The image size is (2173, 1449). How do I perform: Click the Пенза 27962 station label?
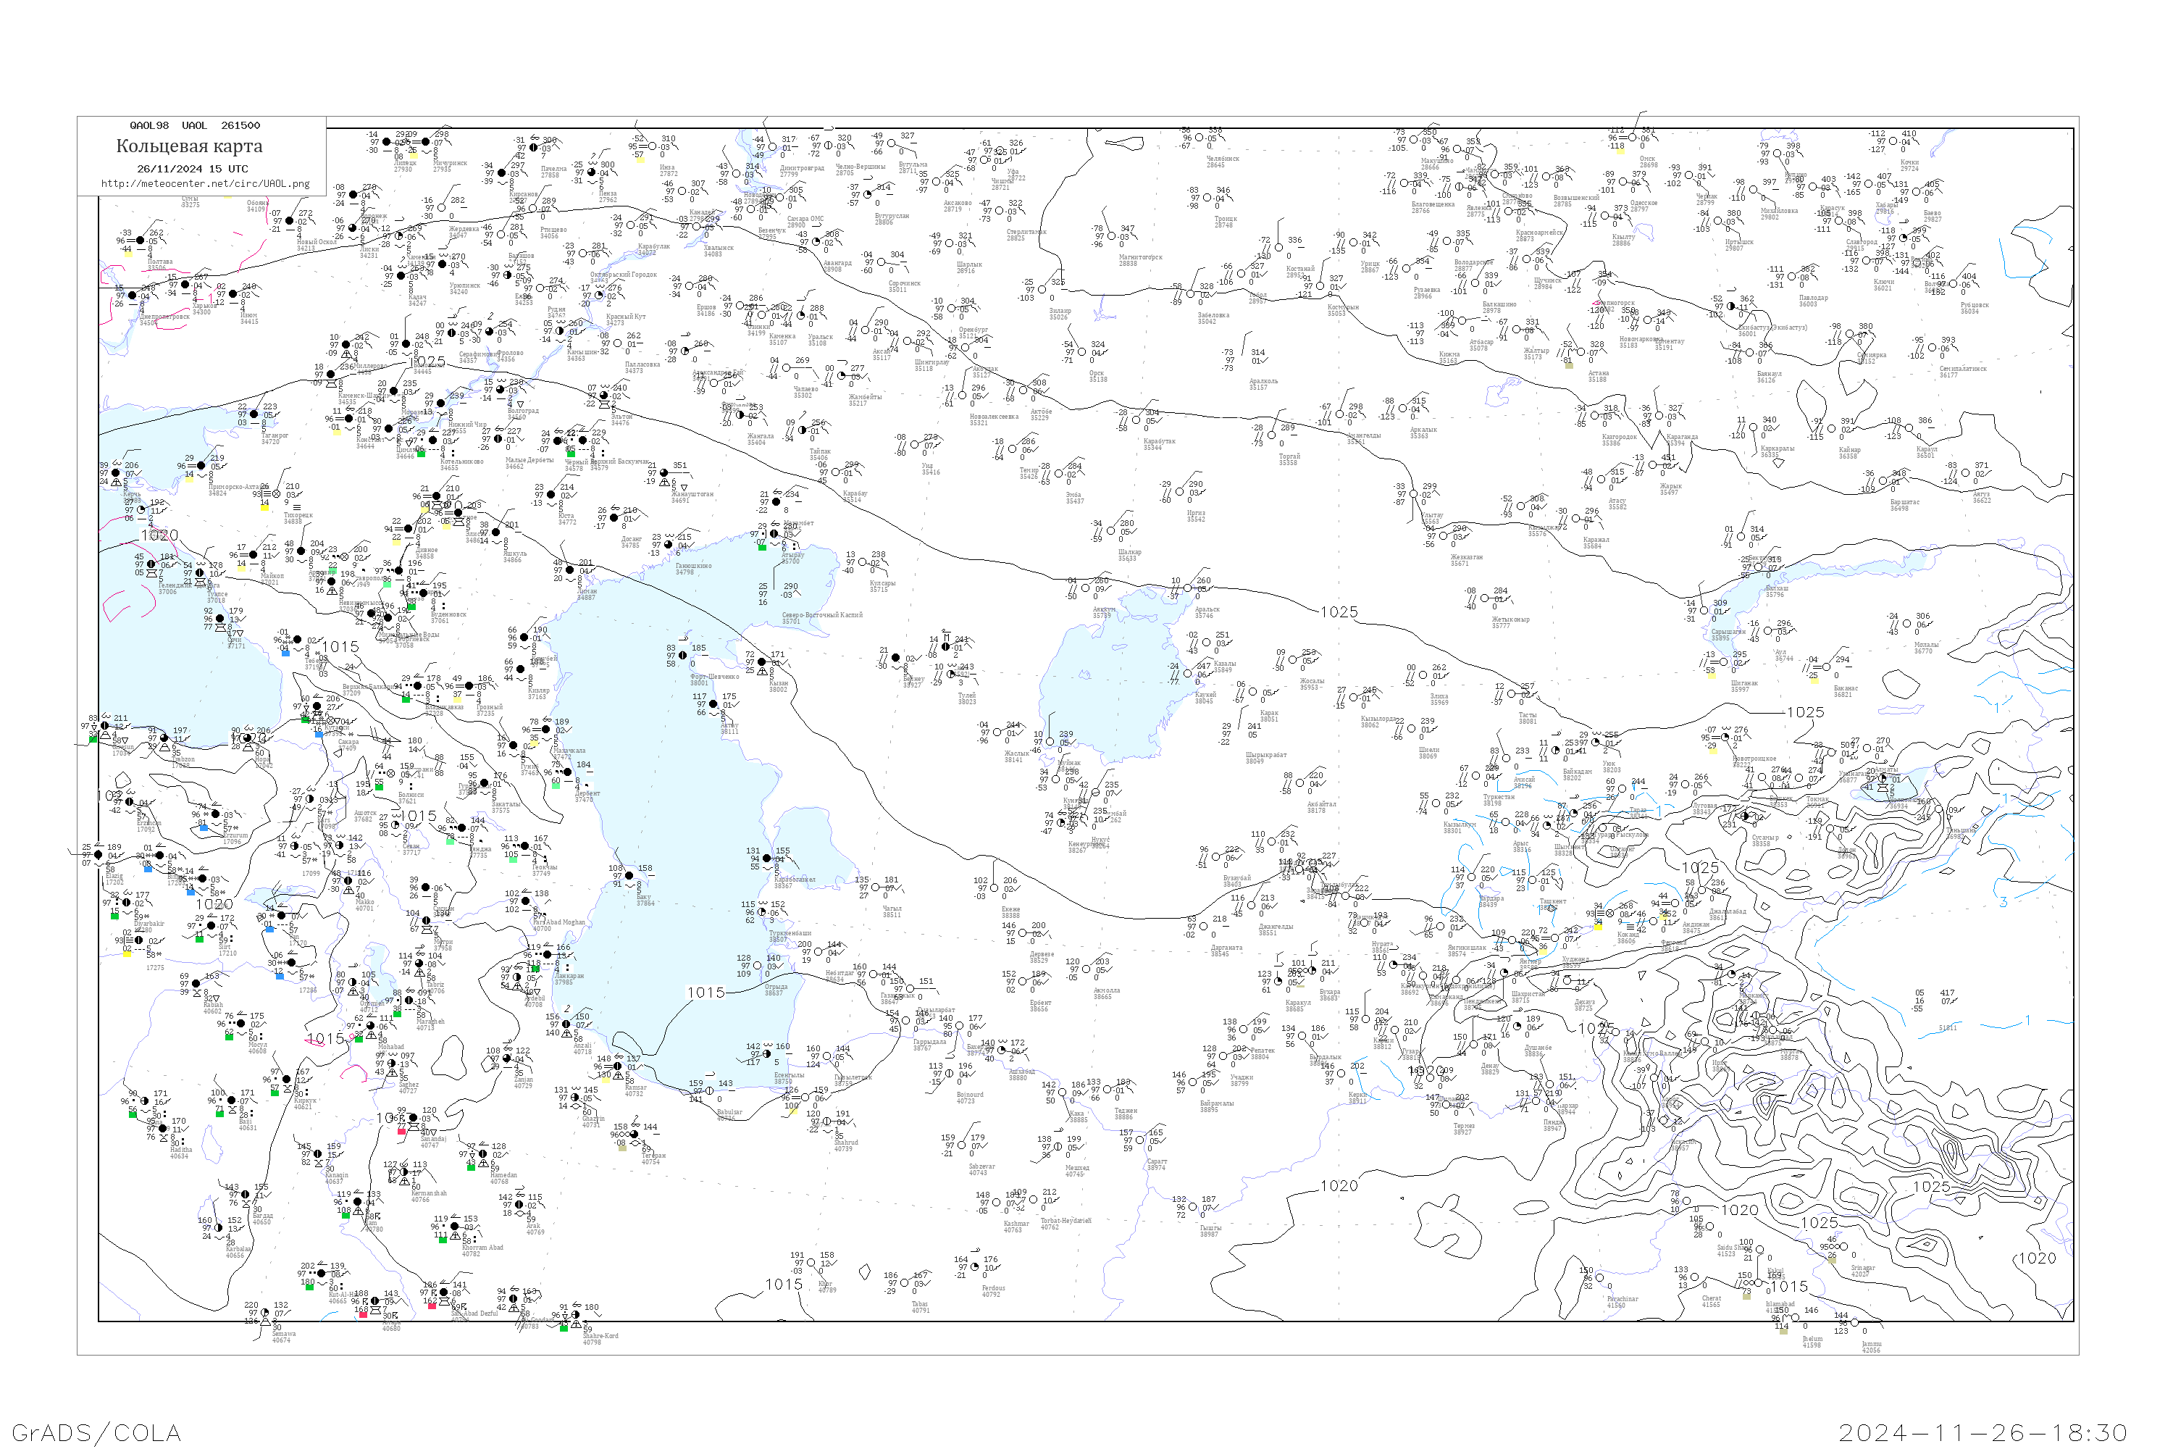point(607,196)
